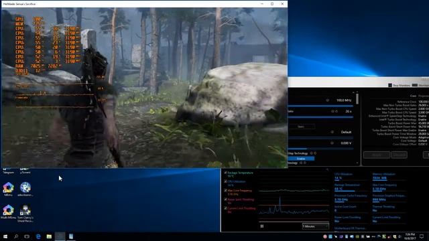The width and height of the screenshot is (429, 241).
Task: Toggle CPU Utilization graph checkbox
Action: pos(225,181)
